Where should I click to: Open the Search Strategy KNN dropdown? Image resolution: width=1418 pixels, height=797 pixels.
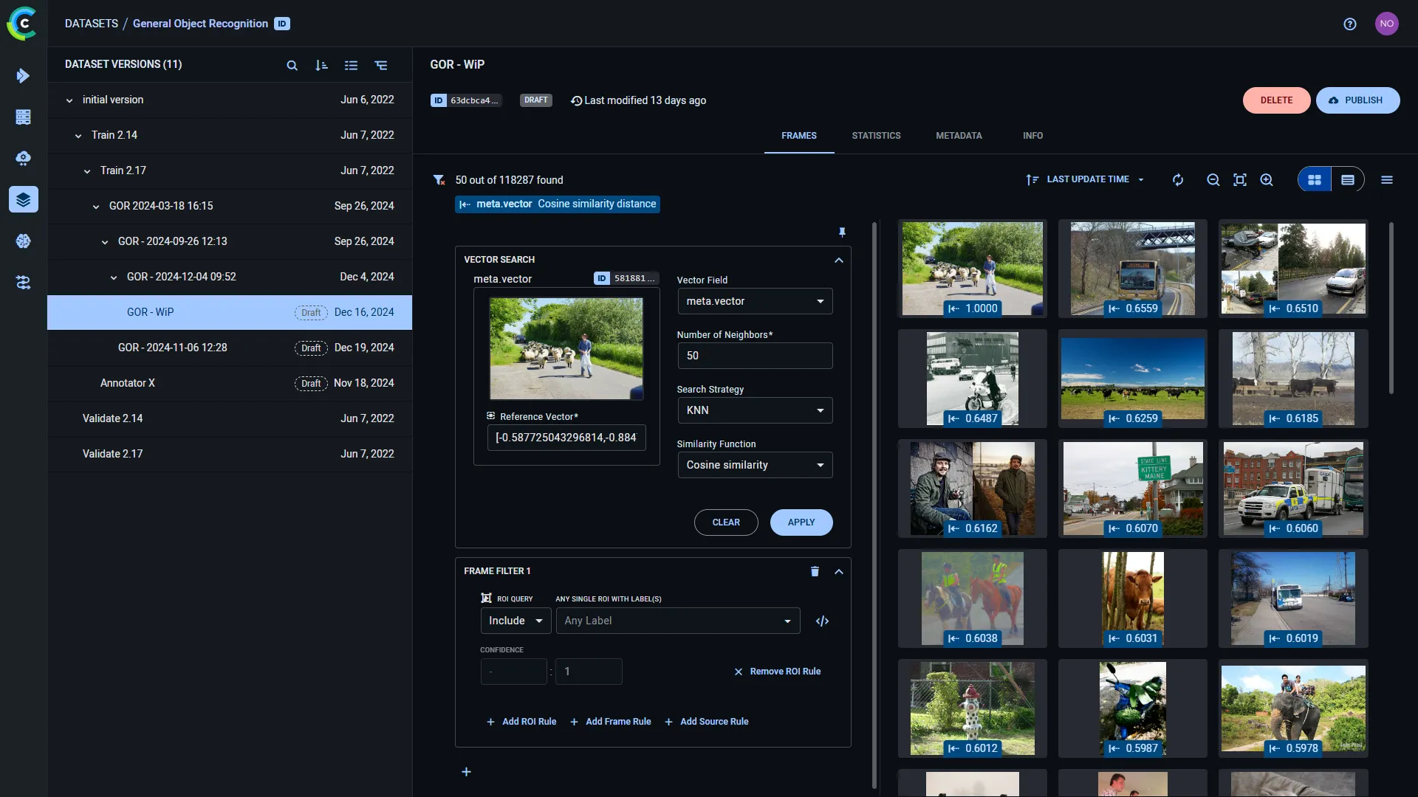pyautogui.click(x=755, y=410)
